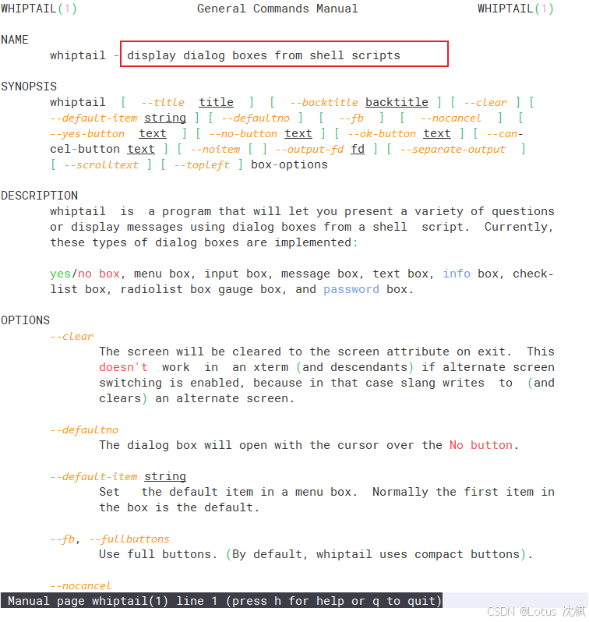Click the --clear heading under OPTIONS
Screen dimensions: 589x622
click(x=72, y=337)
